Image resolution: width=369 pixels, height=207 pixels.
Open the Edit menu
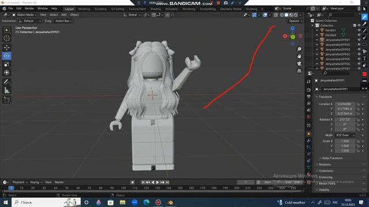point(18,9)
